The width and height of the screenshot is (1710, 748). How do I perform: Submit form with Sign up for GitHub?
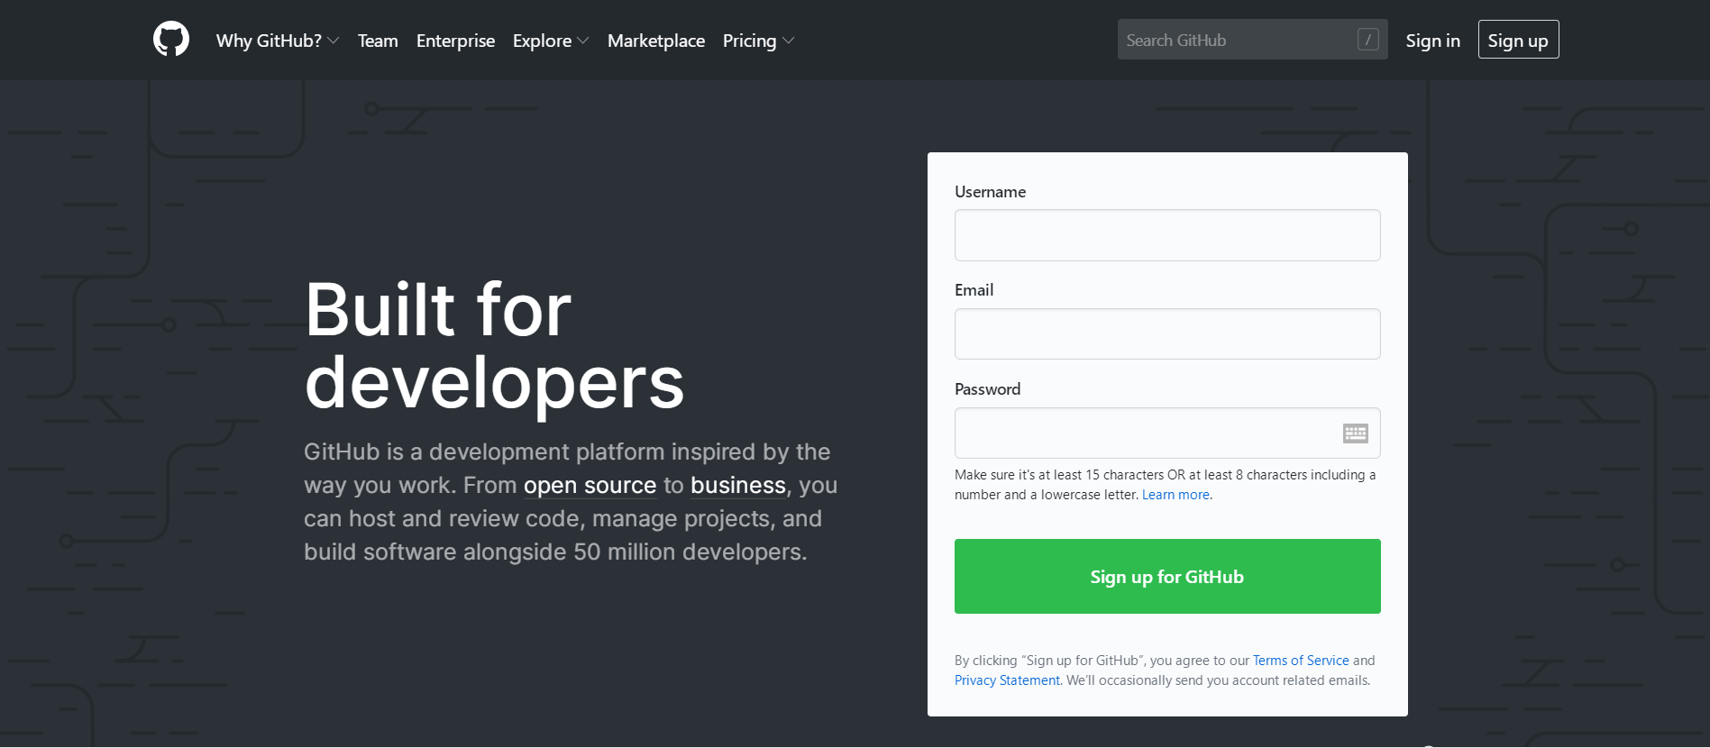[x=1167, y=577]
